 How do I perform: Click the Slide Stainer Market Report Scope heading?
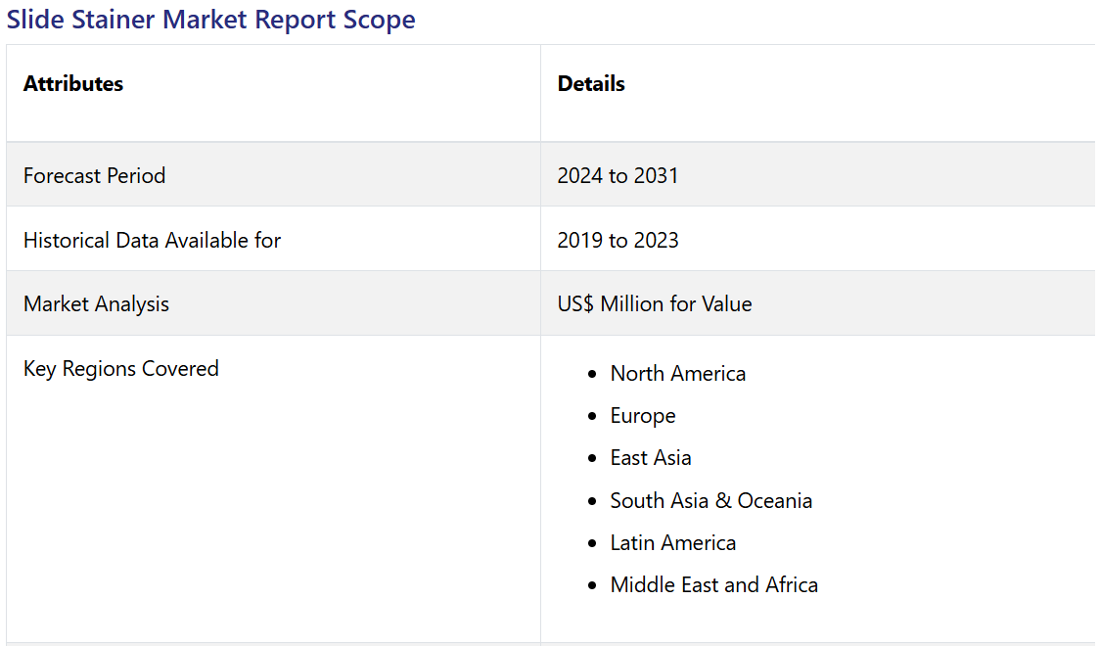pyautogui.click(x=210, y=20)
